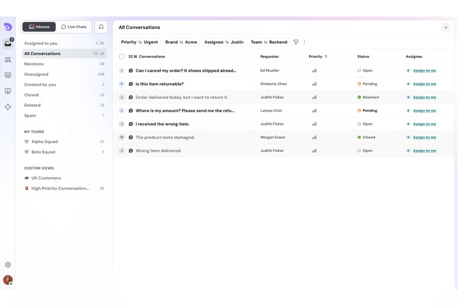This screenshot has height=306, width=458.
Task: Open the reports chart icon in rail
Action: pos(8,75)
